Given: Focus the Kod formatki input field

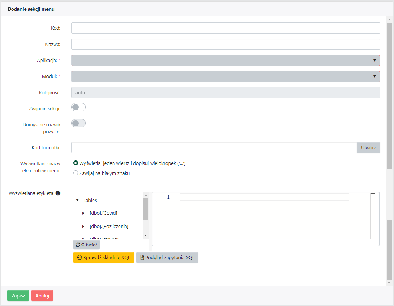Looking at the screenshot, I should tap(214, 147).
